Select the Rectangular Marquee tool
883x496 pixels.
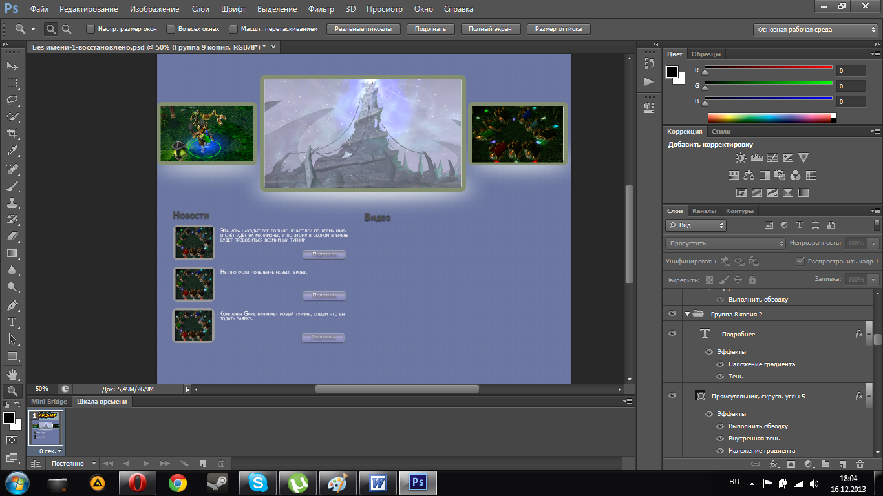[x=12, y=83]
